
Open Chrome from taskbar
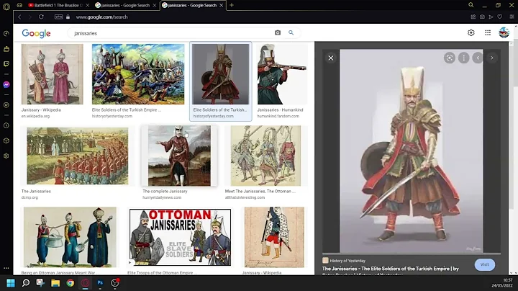[x=70, y=283]
